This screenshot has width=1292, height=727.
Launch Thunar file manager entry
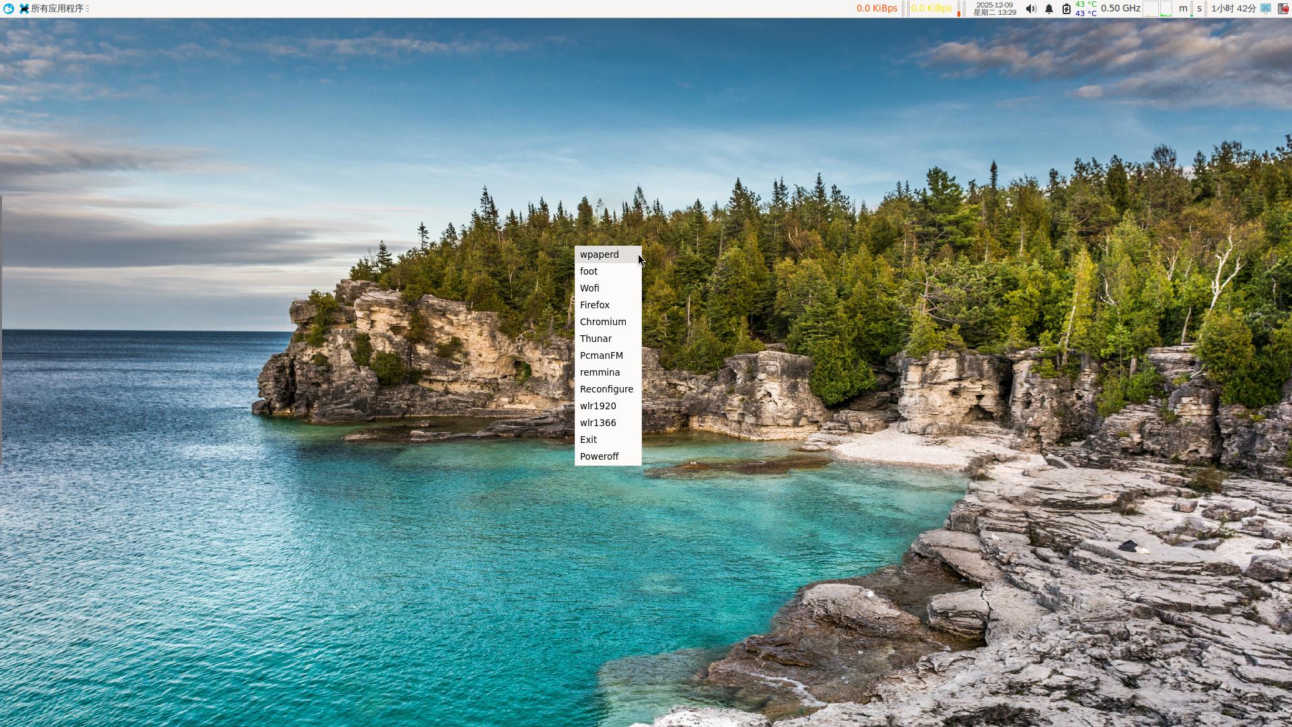click(596, 339)
